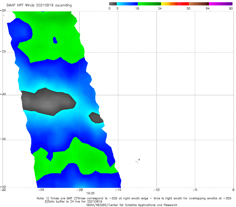Pick the yellow-orange segment of the color bar
The image size is (236, 207).
coord(169,4)
